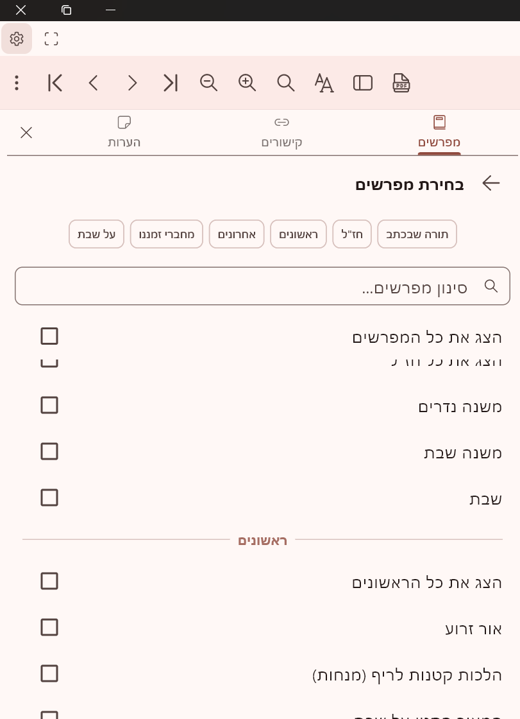Check the משנה שבת checkbox

coord(49,451)
